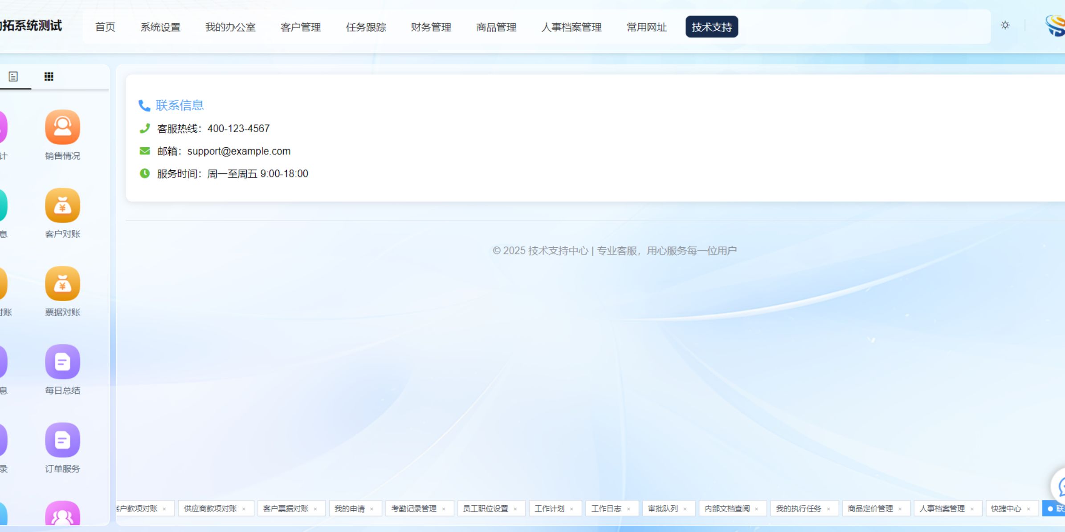The height and width of the screenshot is (532, 1065).
Task: Open the 销售情况 sidebar icon
Action: [62, 127]
